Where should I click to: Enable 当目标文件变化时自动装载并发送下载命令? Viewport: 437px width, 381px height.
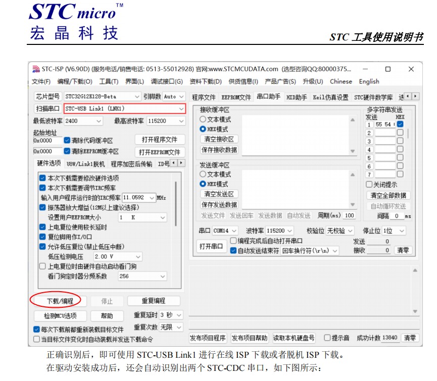point(36,339)
